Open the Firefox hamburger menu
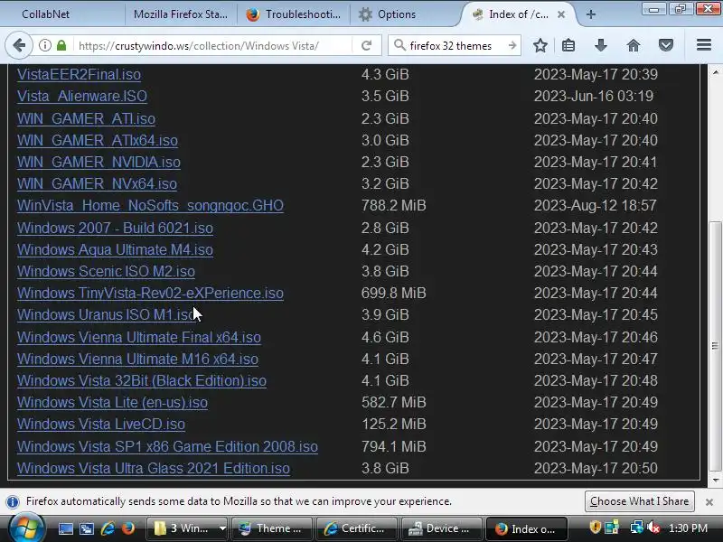Viewport: 723px width, 542px height. (704, 45)
